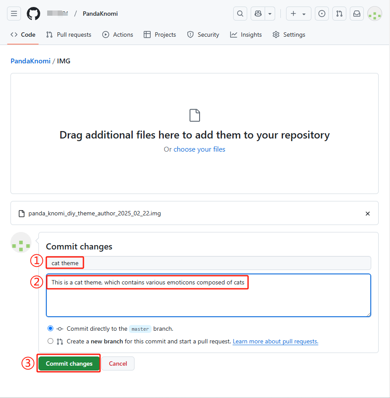Open the Pull requests header icon
390x398 pixels.
pos(339,14)
